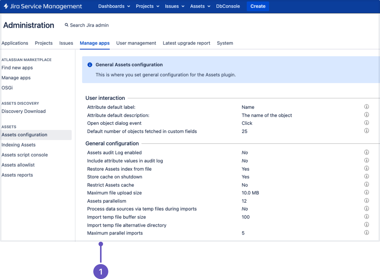Screen dimensions: 380x279
Task: Show info for Maximum file upload size
Action: tap(366, 192)
